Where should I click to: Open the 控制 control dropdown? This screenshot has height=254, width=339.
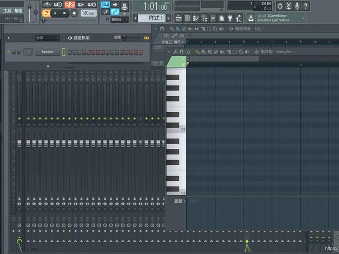coord(180,201)
